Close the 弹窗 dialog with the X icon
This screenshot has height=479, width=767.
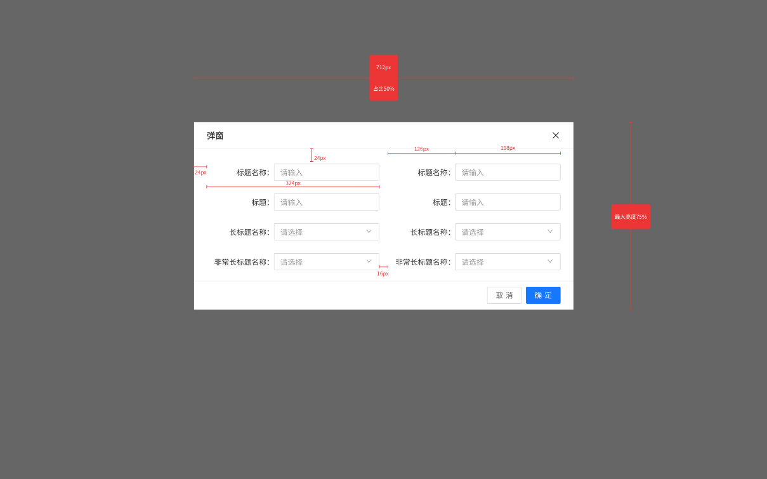556,135
